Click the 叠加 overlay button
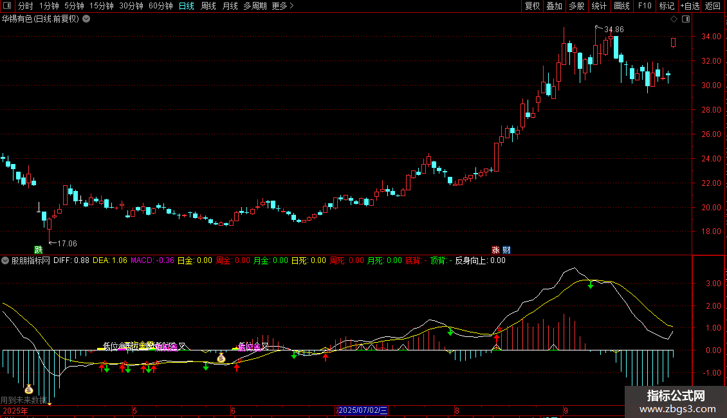Screen dimensions: 727x418 [555, 6]
